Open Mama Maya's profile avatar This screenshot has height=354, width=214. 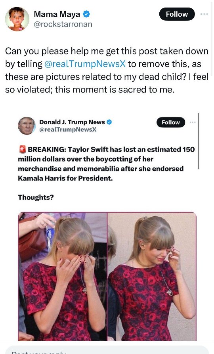coord(17,19)
